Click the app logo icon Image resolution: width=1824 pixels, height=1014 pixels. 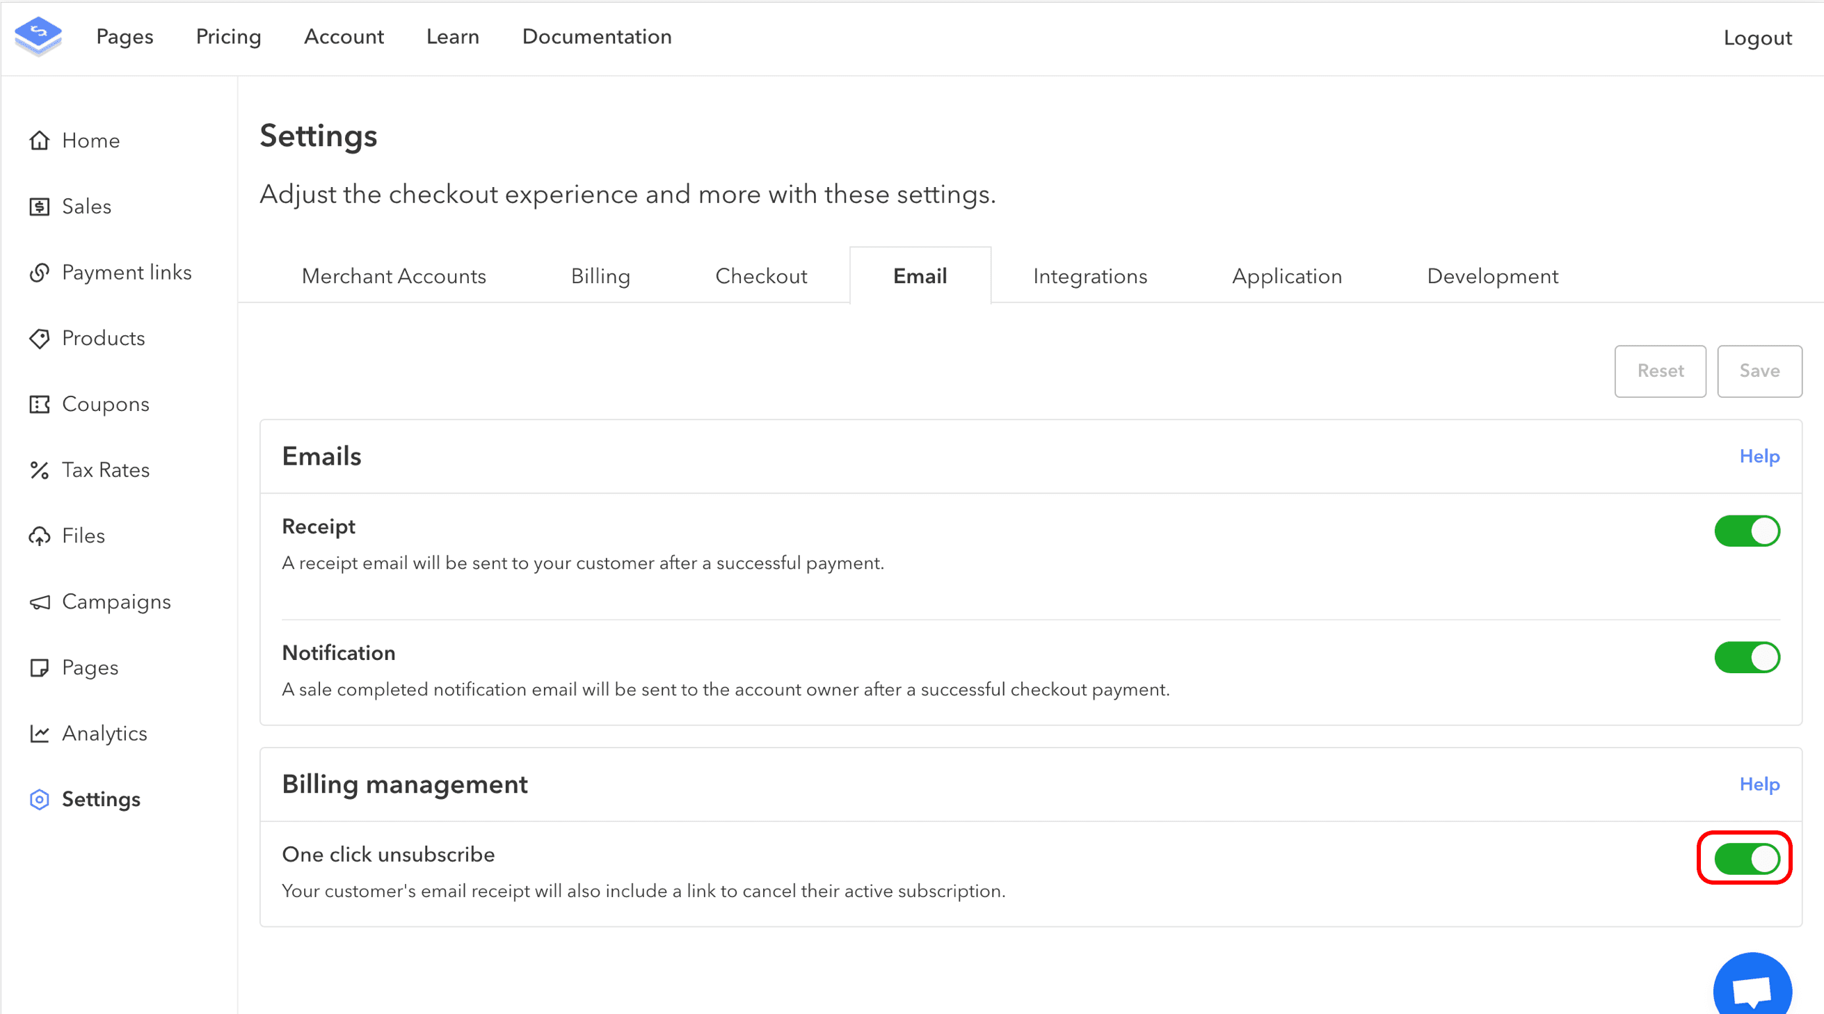(x=38, y=35)
